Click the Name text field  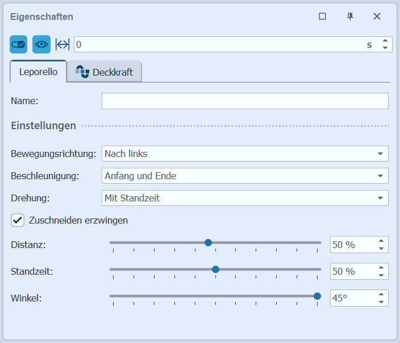[244, 101]
